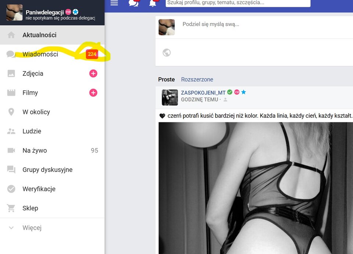
Task: Open chat messages icon in top bar
Action: click(x=133, y=3)
